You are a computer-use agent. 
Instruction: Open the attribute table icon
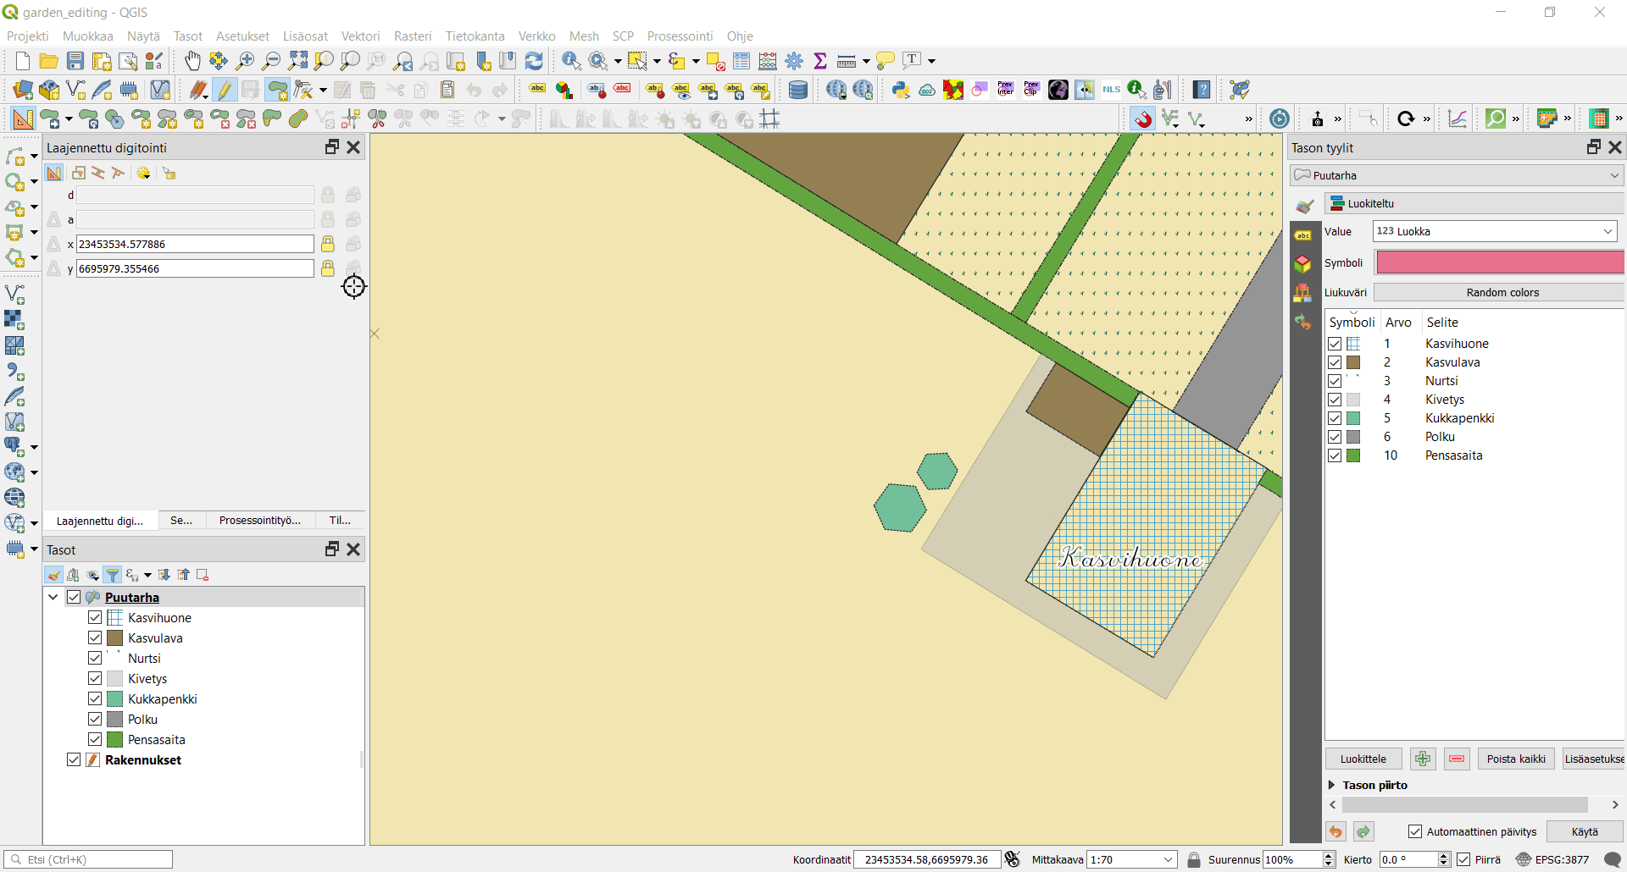pyautogui.click(x=741, y=61)
